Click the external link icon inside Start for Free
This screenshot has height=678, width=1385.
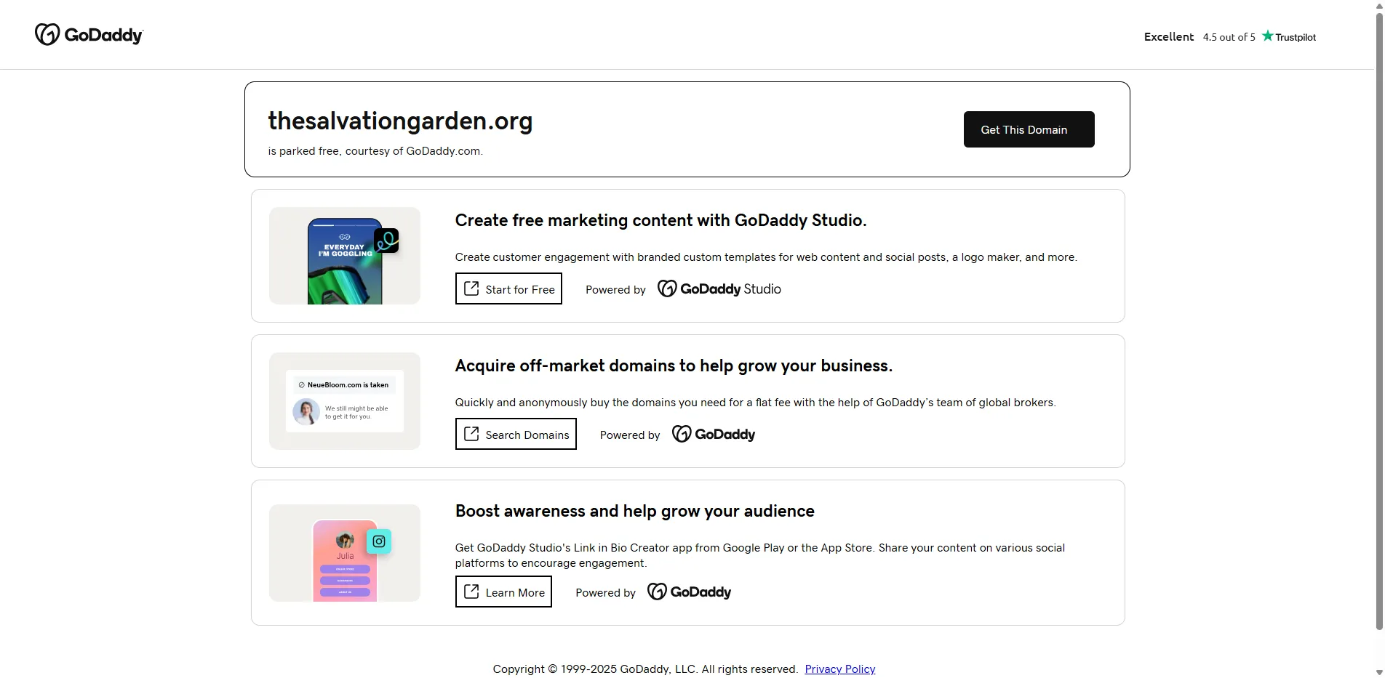tap(473, 288)
